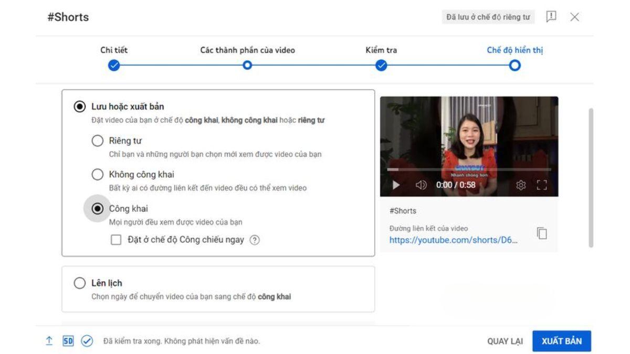Click the upload status arrow icon
Screen dimensions: 630x354
(x=49, y=341)
